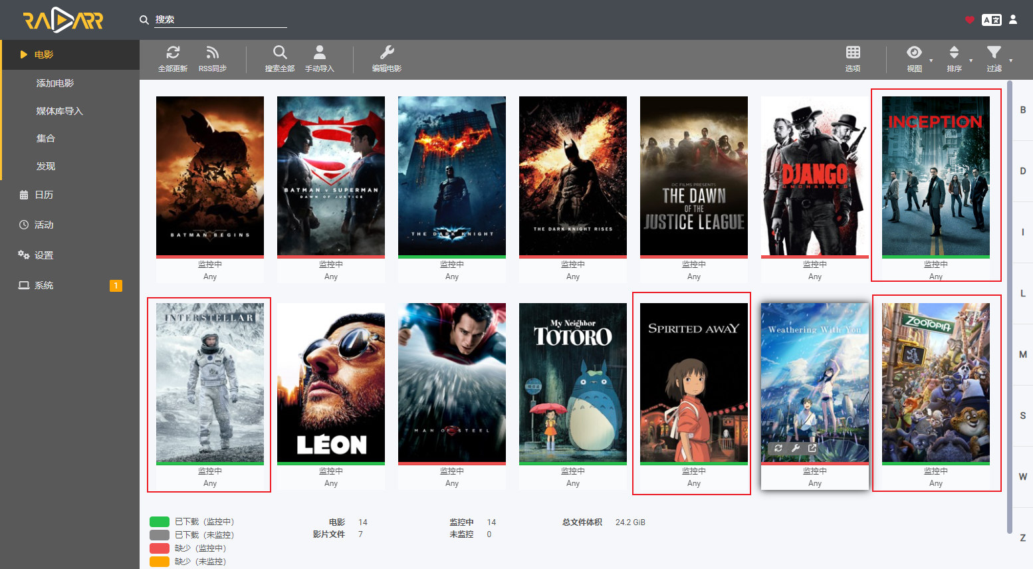Screen dimensions: 1033x569
Task: Click gray downloaded-unmonitored legend swatch
Action: pyautogui.click(x=160, y=535)
